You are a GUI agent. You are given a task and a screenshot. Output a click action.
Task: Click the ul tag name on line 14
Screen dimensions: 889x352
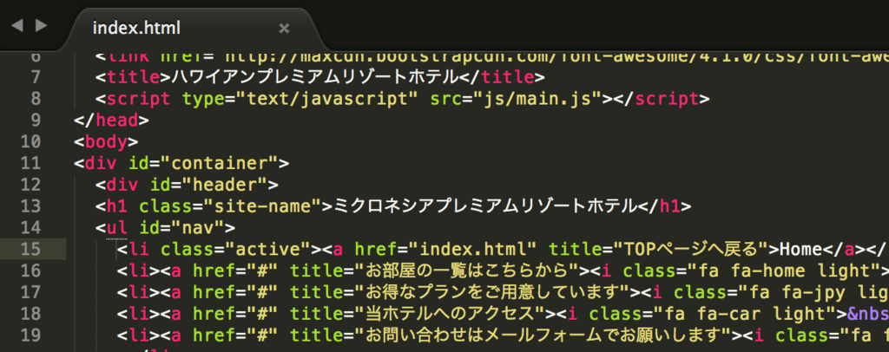click(117, 228)
